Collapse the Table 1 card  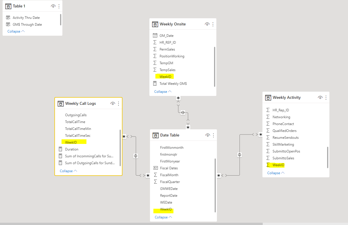tap(16, 31)
